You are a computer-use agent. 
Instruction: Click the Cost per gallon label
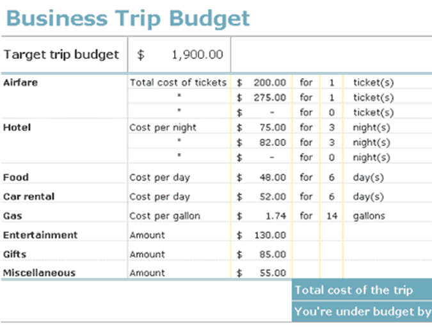tap(164, 216)
